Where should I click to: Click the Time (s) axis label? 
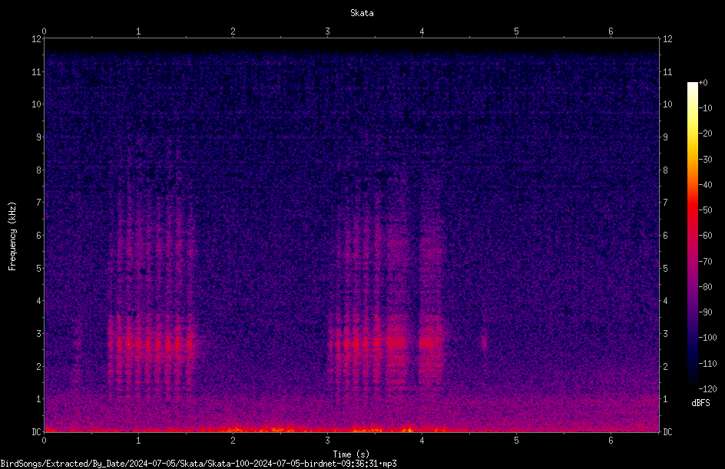351,454
